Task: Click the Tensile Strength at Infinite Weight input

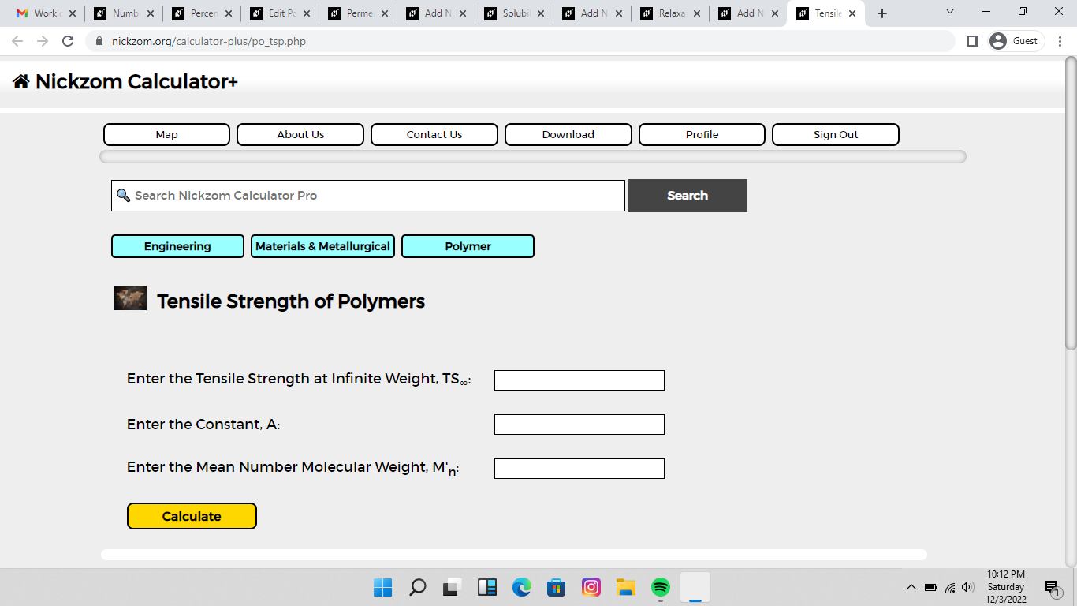Action: (579, 380)
